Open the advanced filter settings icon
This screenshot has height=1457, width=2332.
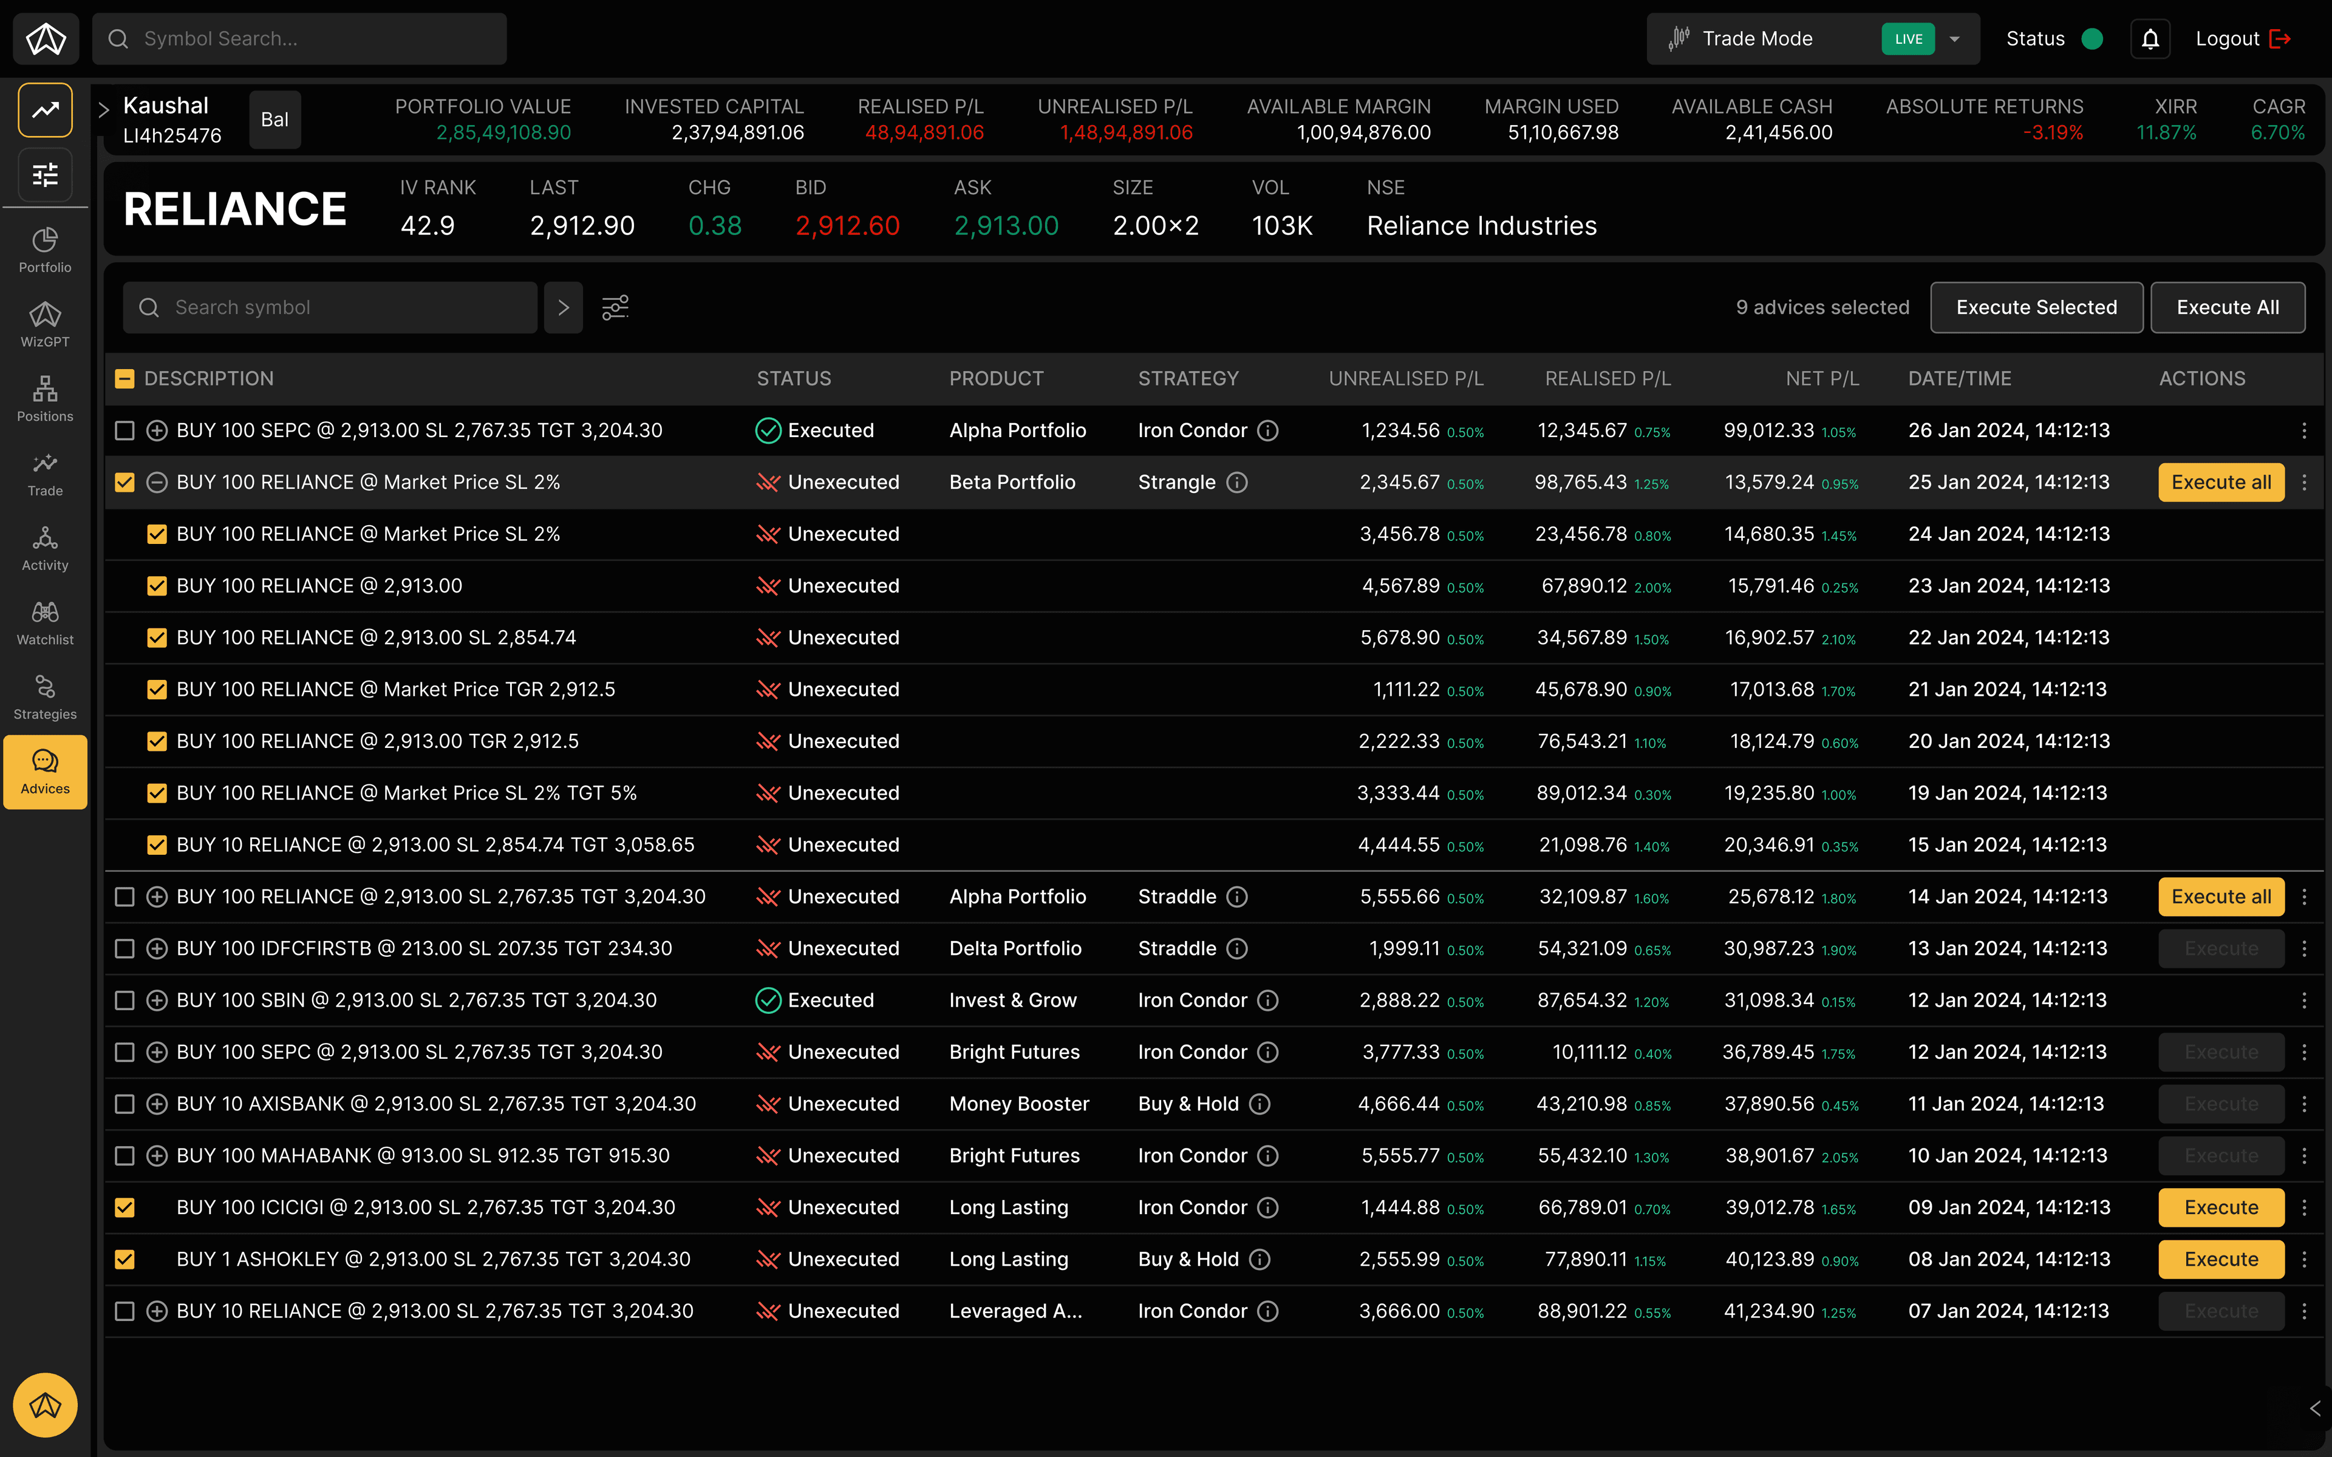pyautogui.click(x=615, y=307)
